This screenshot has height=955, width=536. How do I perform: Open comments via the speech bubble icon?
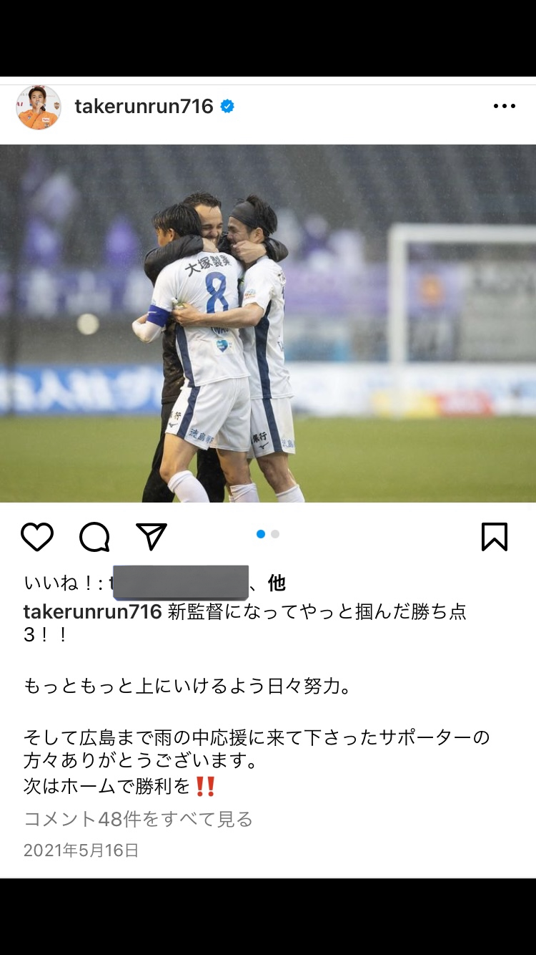point(94,537)
